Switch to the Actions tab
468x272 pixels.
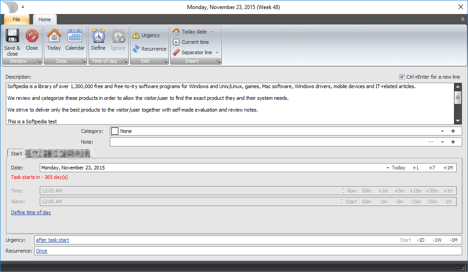click(x=78, y=154)
